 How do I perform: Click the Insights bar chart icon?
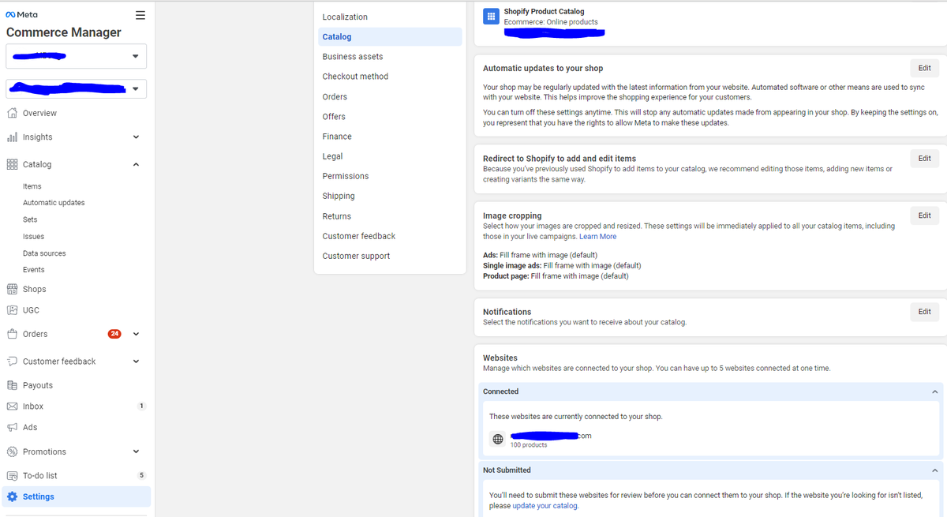pos(12,137)
